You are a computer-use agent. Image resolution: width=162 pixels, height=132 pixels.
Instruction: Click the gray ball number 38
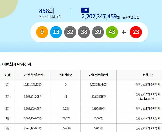tap(84, 32)
